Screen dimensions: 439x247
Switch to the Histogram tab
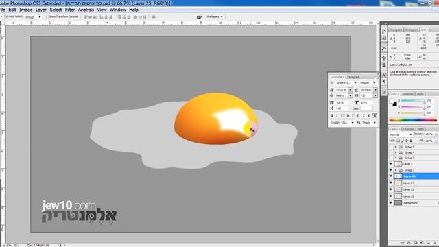[412, 30]
